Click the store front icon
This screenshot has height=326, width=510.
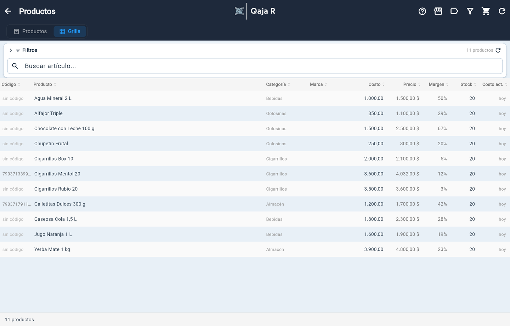click(x=438, y=11)
